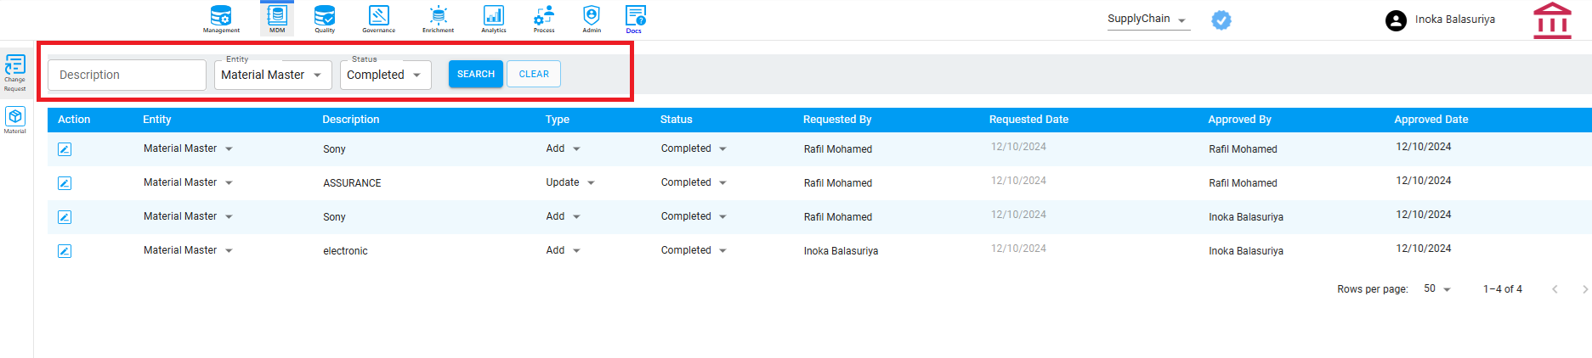Open the Quality module icon

click(x=325, y=19)
